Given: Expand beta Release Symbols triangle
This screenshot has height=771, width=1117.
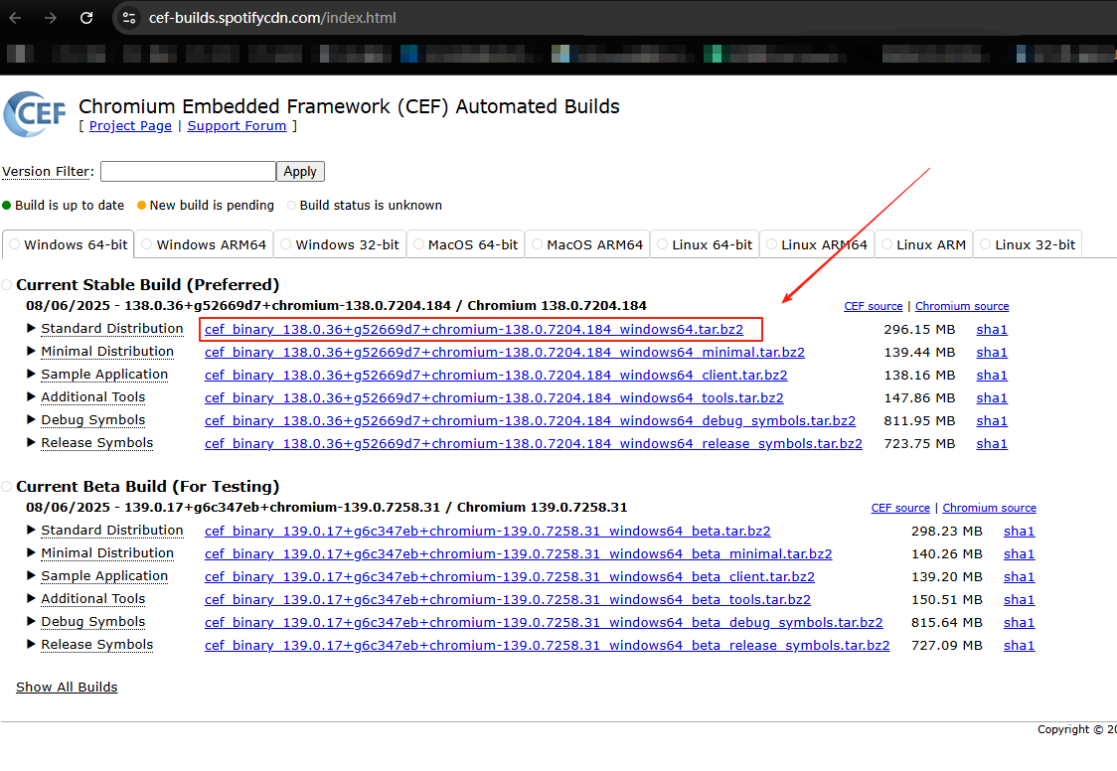Looking at the screenshot, I should 31,644.
